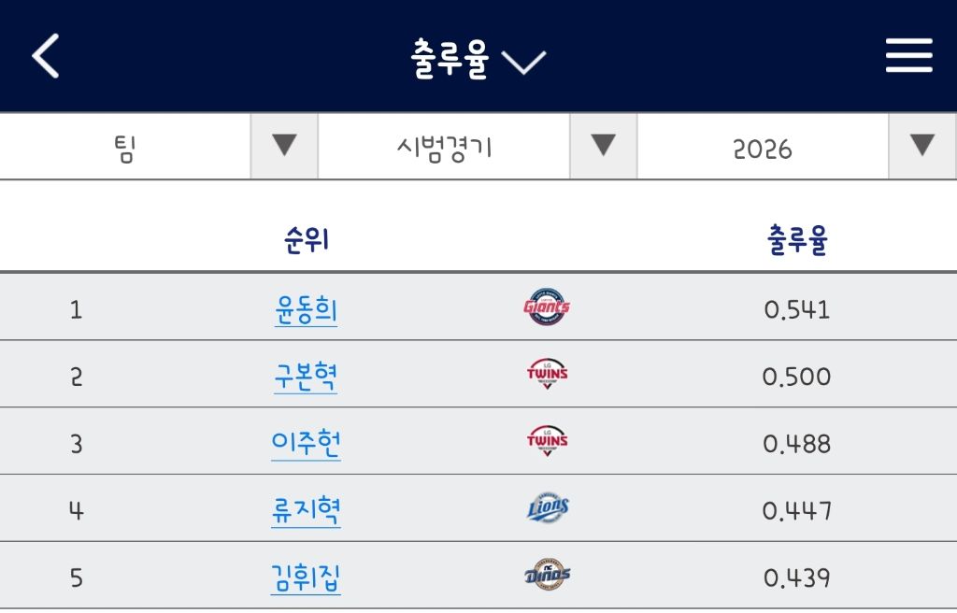Open the hamburger menu icon
Screen dimensions: 957x613
click(908, 55)
